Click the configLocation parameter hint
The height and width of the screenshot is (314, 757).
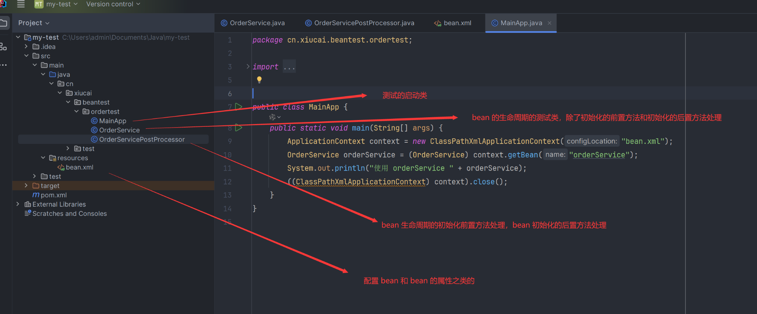coord(592,141)
